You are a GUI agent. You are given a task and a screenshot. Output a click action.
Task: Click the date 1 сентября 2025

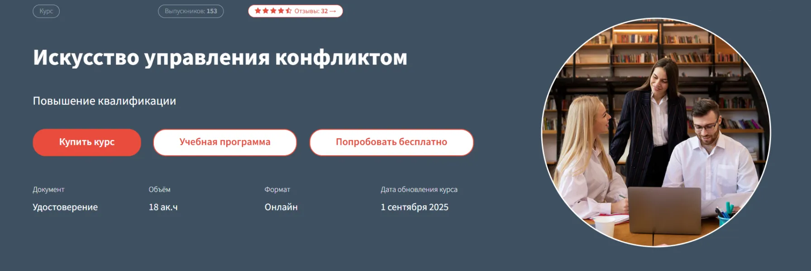[x=414, y=207]
